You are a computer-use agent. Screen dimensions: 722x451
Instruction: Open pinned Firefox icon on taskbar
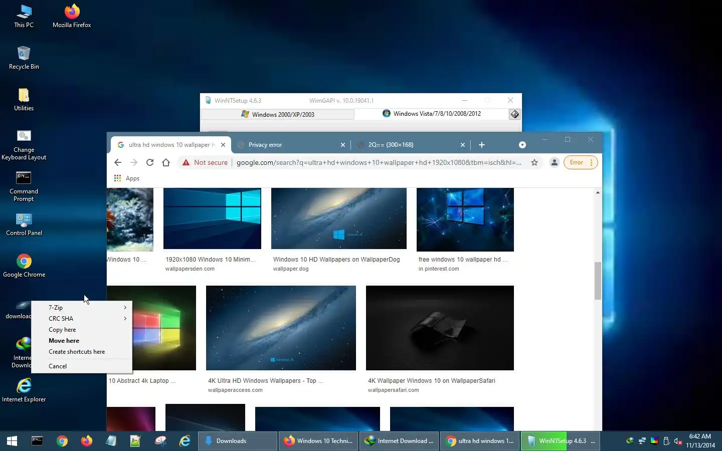pyautogui.click(x=87, y=441)
